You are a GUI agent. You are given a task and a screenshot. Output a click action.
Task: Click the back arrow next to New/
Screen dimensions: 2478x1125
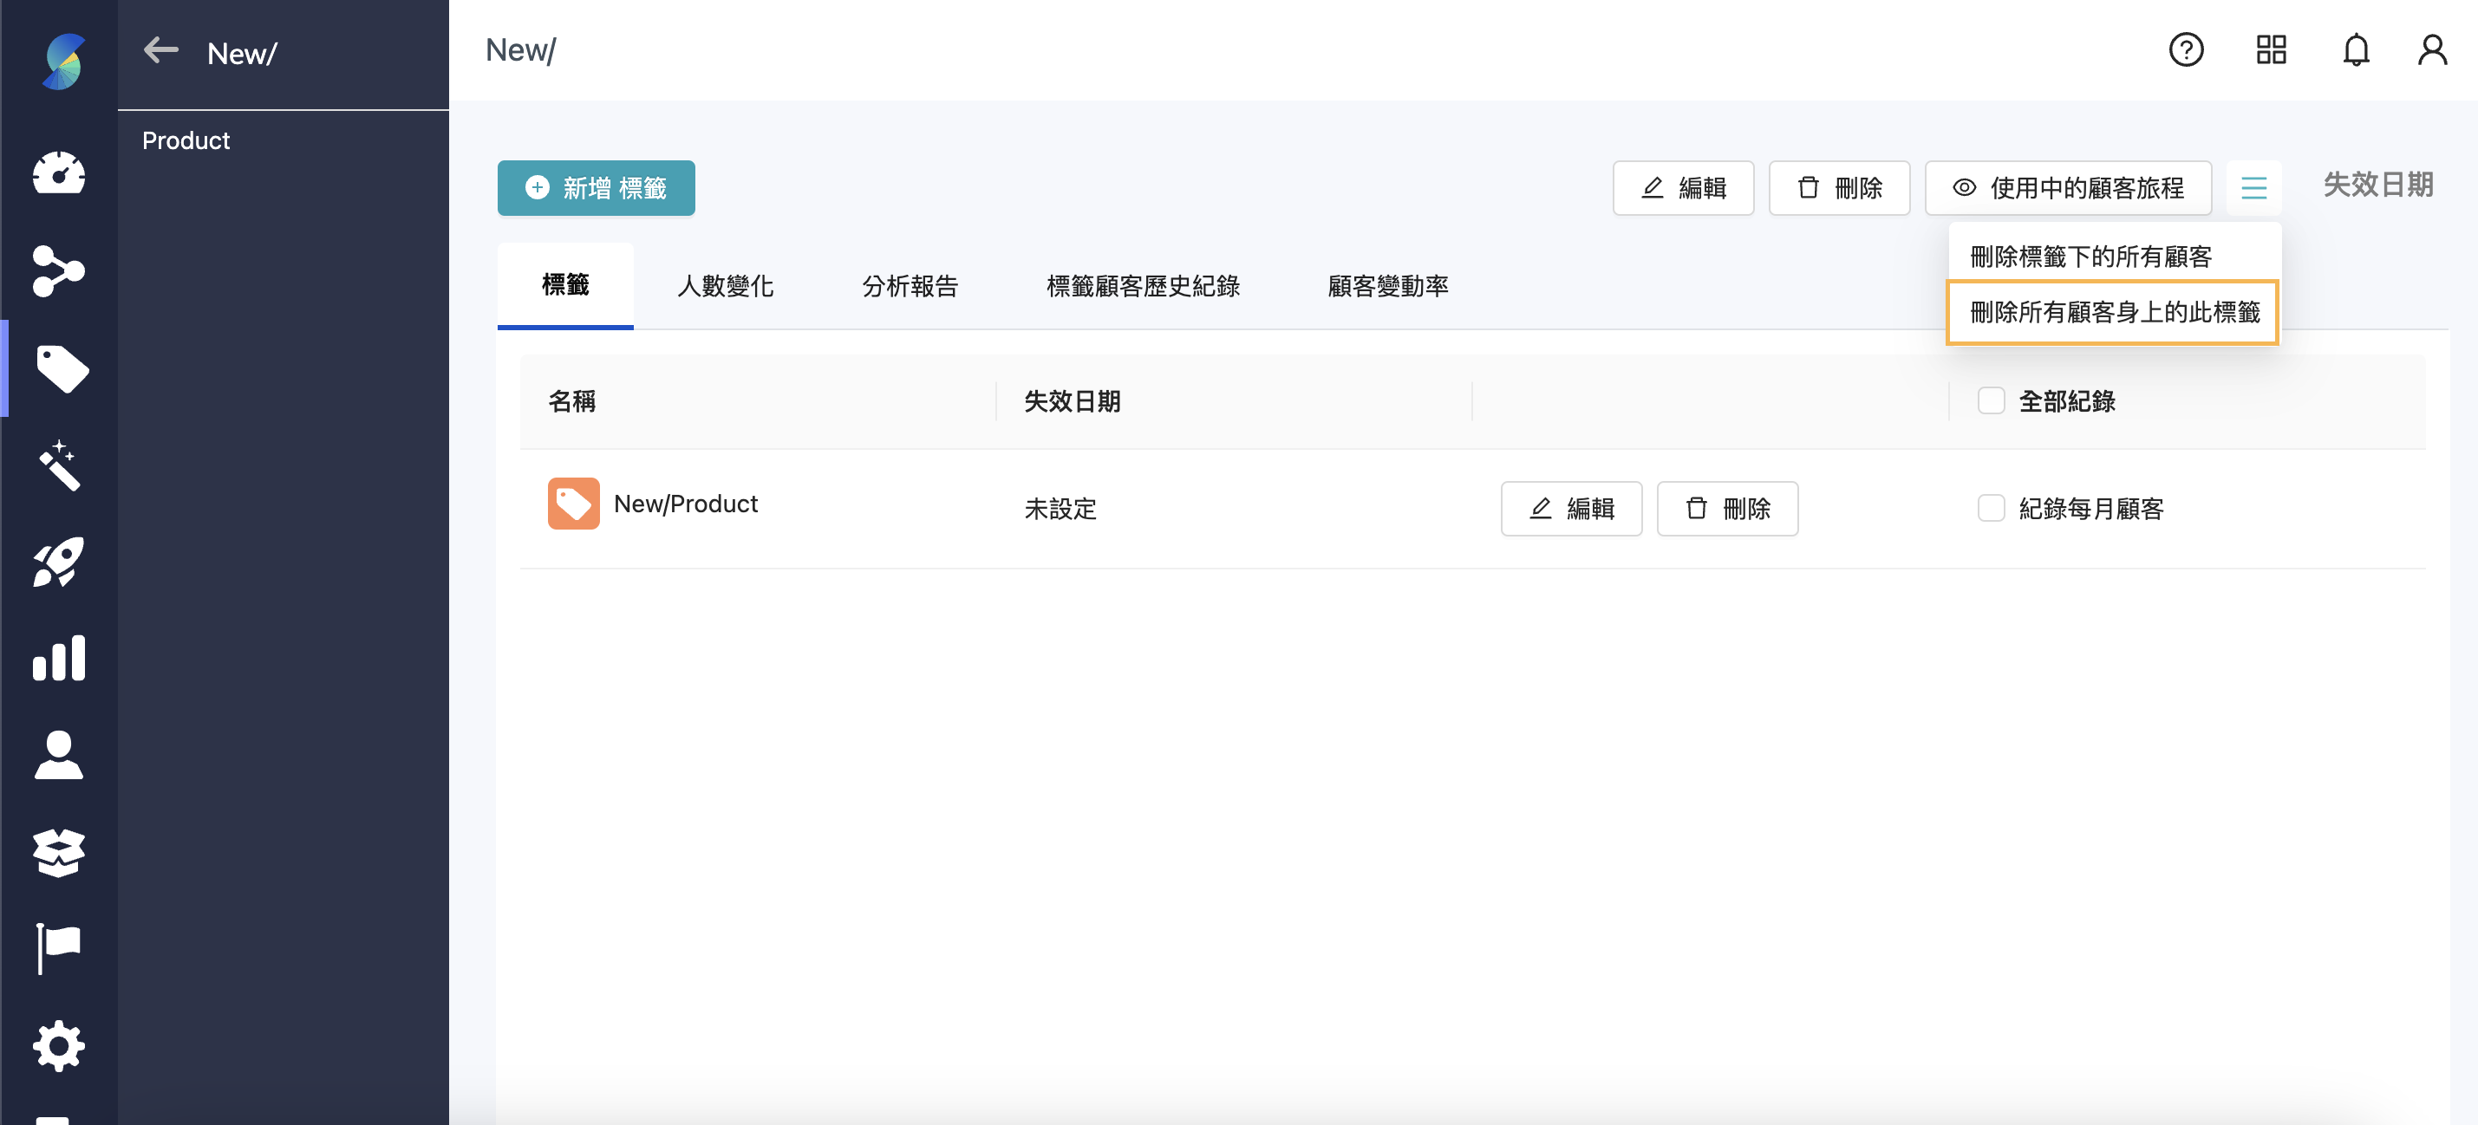(x=160, y=50)
